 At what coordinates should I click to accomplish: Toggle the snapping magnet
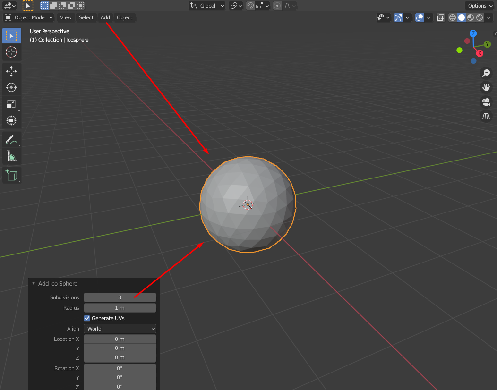point(250,6)
